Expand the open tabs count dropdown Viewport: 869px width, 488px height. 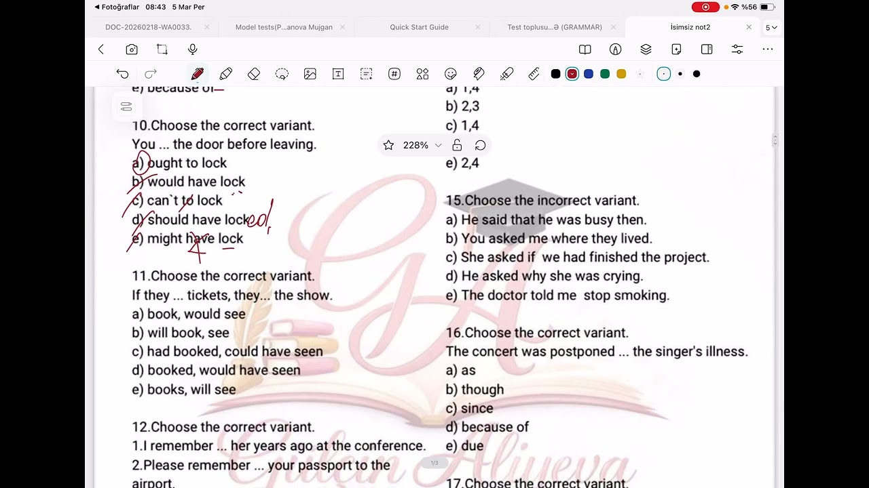point(771,28)
